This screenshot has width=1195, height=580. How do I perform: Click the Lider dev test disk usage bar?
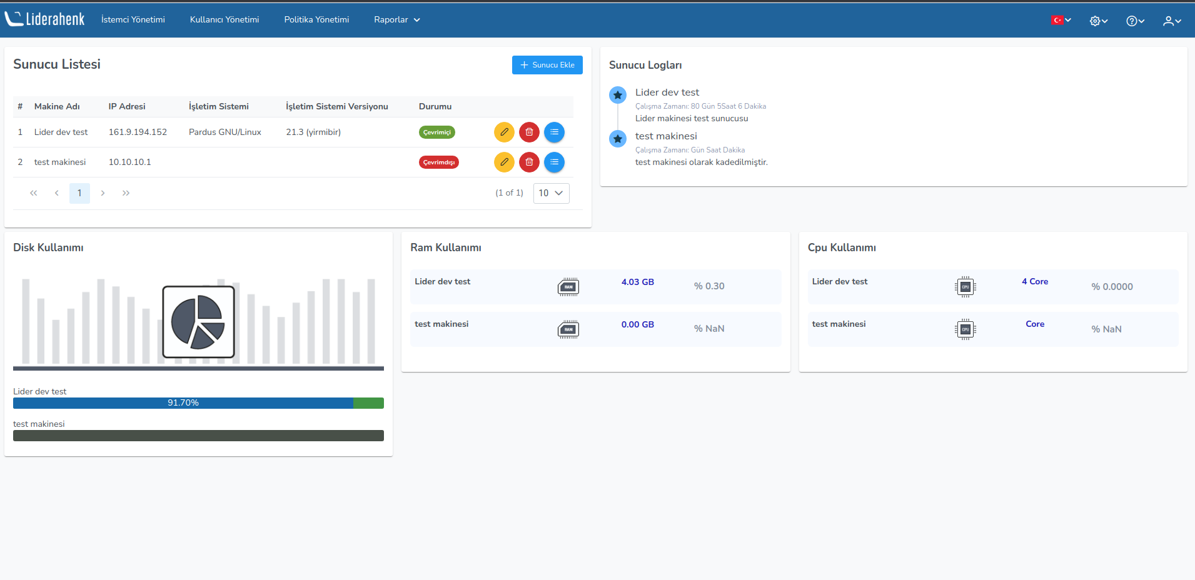point(198,403)
